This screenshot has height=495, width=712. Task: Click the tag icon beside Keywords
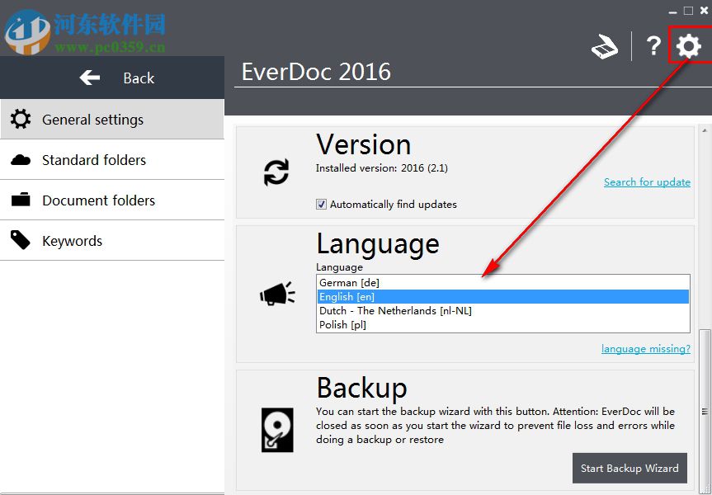click(21, 240)
